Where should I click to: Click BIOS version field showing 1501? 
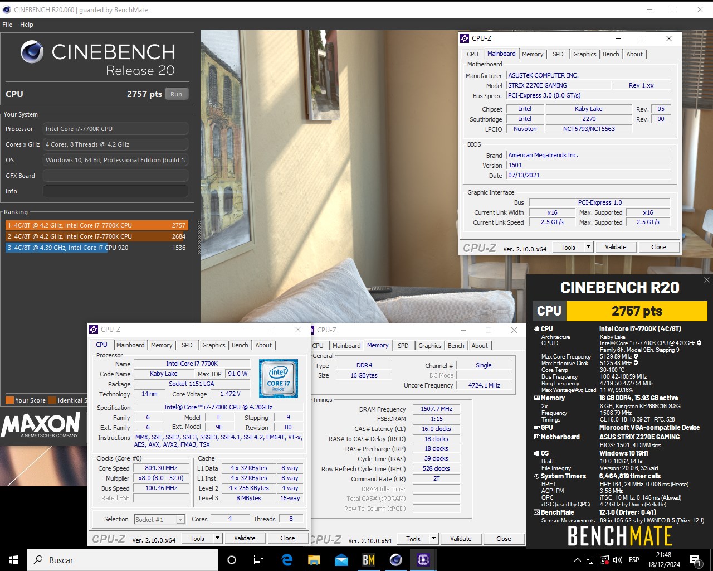(588, 166)
